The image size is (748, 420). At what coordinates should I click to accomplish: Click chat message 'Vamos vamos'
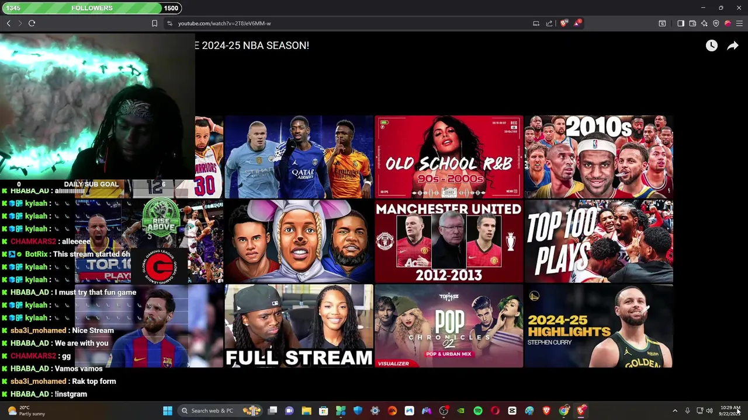tap(78, 368)
